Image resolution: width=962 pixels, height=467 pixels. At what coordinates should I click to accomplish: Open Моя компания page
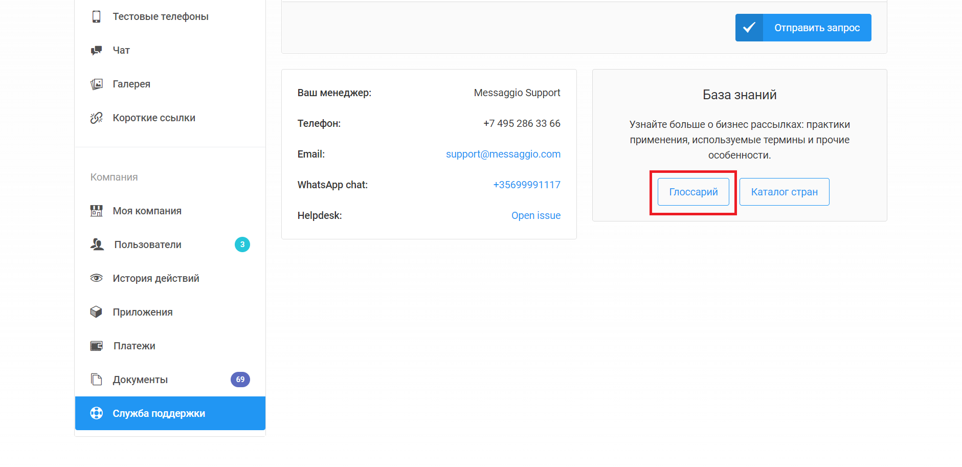coord(170,211)
